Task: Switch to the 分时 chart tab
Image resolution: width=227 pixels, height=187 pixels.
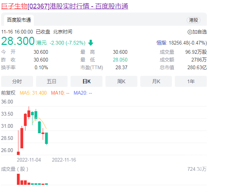Action: pyautogui.click(x=17, y=81)
